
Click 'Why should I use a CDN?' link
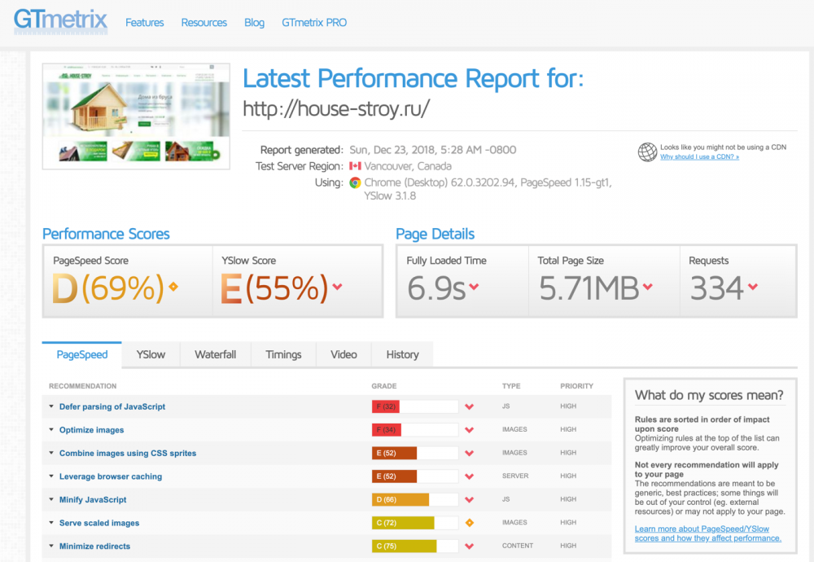700,157
